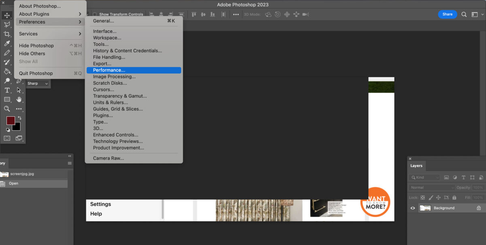
Task: Click the dark red foreground color swatch
Action: 10,119
